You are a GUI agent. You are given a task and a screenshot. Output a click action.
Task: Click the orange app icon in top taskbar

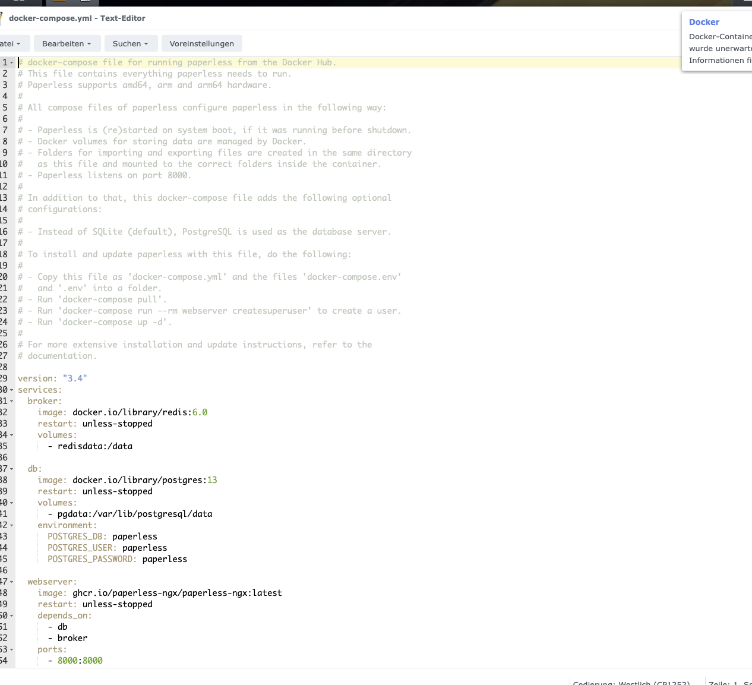tap(60, 2)
